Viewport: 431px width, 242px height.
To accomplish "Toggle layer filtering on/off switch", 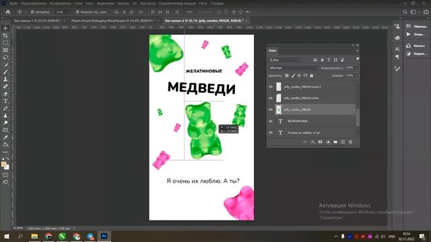I will click(358, 58).
